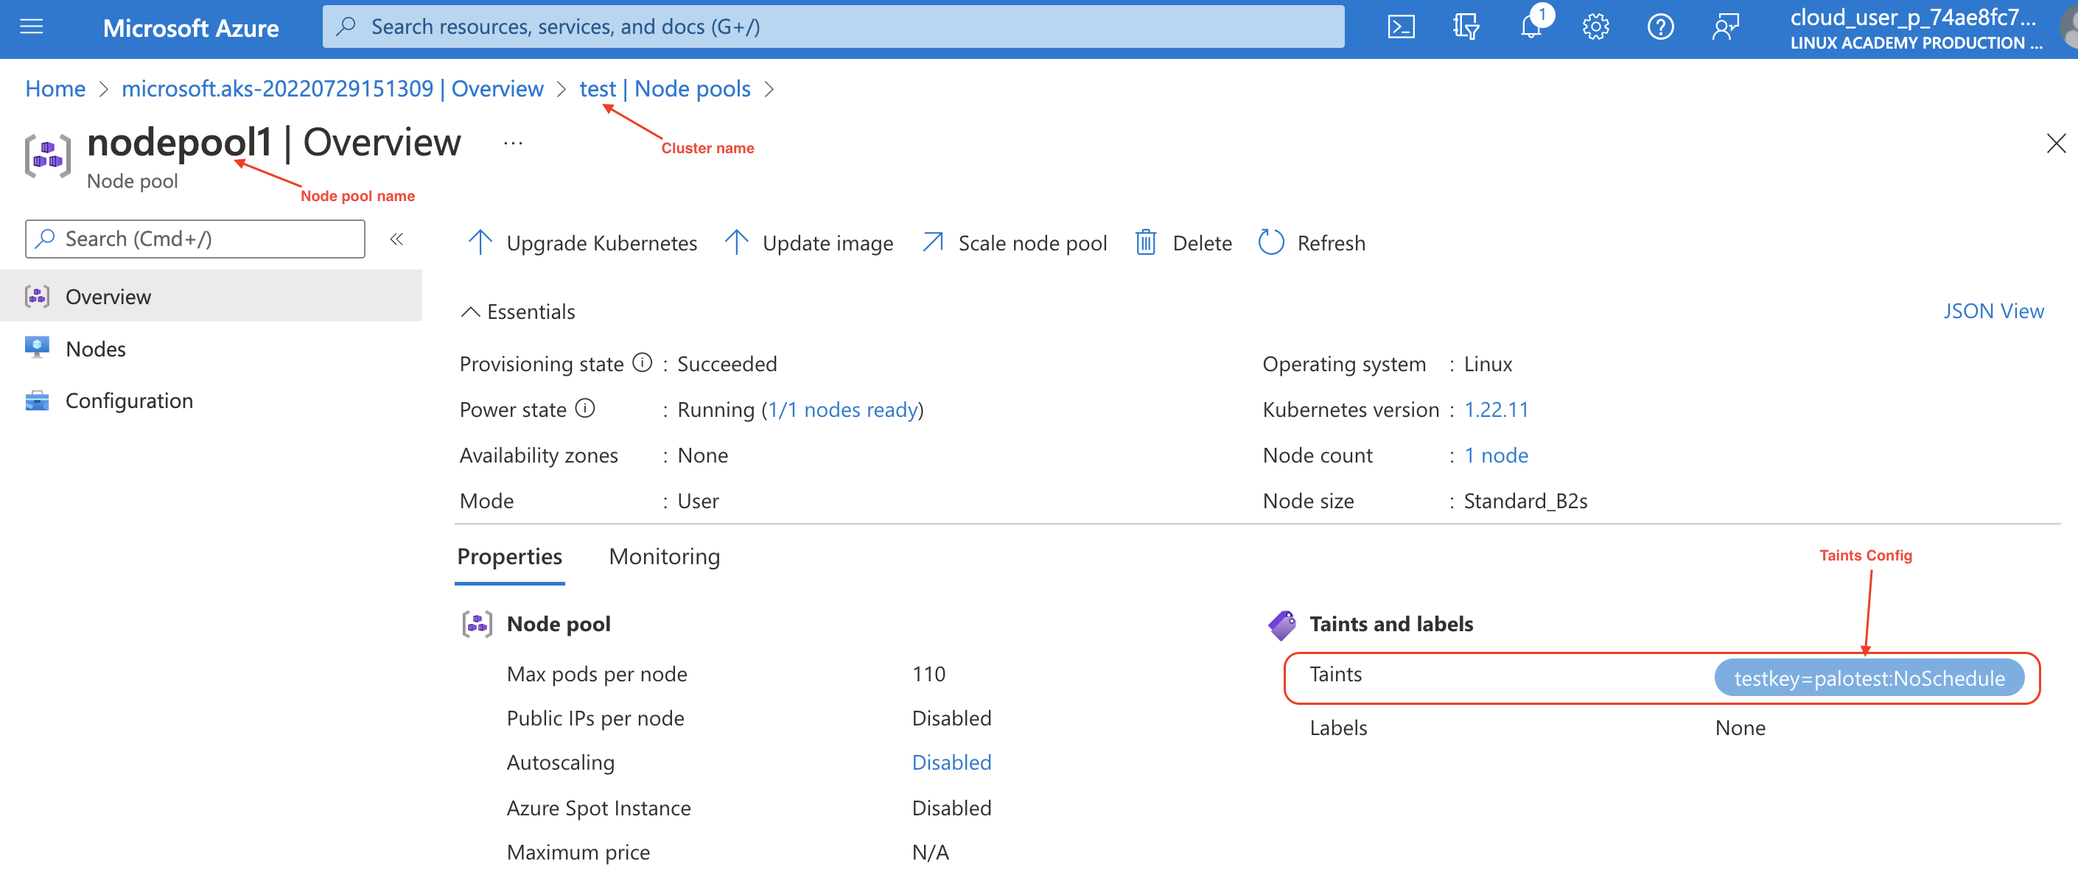Image resolution: width=2078 pixels, height=875 pixels.
Task: Click the Kubernetes version 1.22.11 link
Action: [1496, 410]
